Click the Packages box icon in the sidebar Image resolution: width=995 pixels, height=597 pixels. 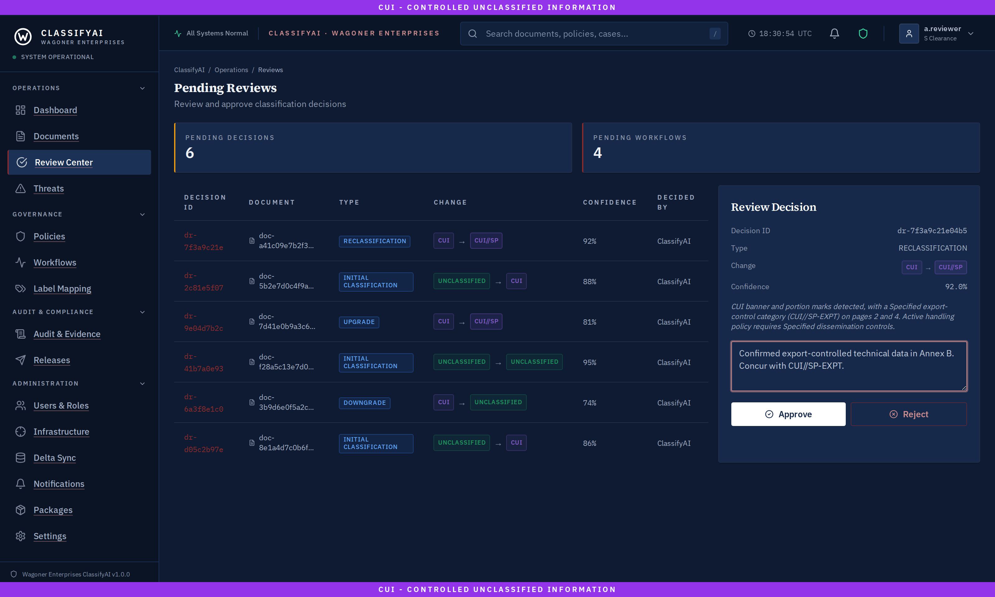21,510
